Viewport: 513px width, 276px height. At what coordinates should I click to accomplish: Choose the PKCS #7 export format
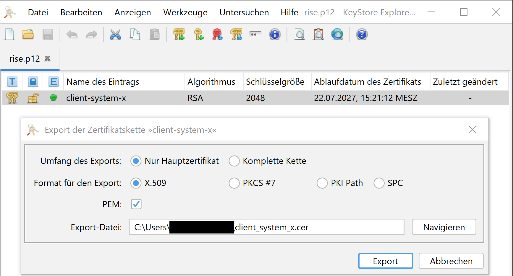[234, 183]
